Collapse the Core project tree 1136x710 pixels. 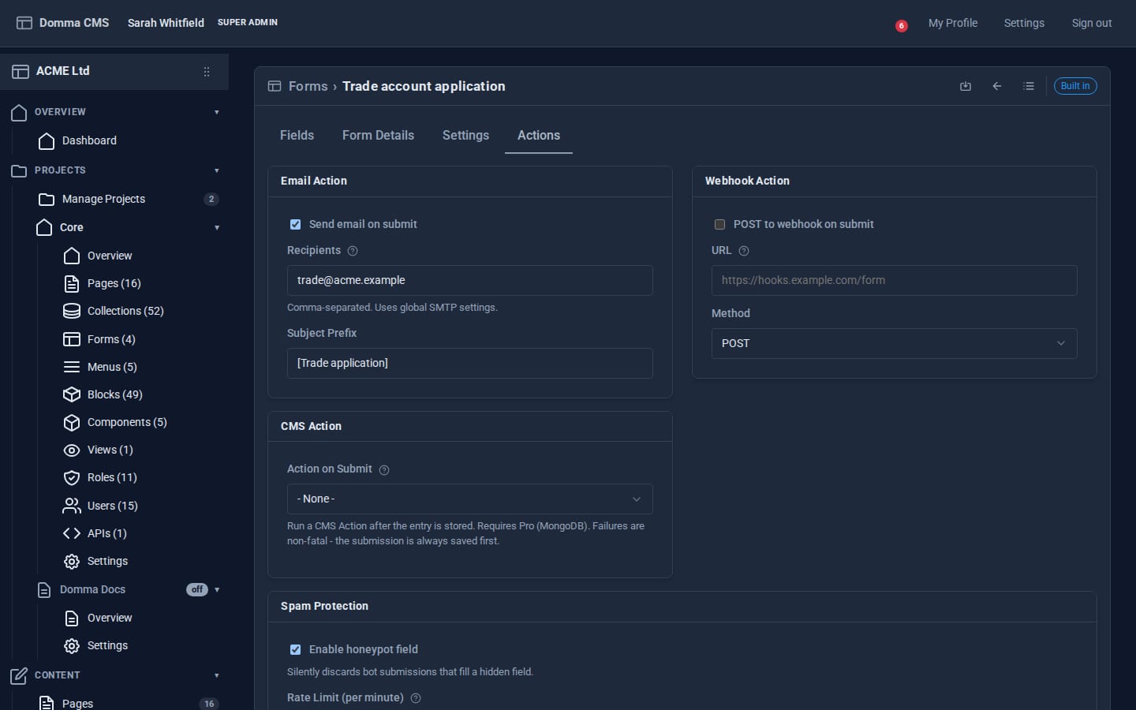217,228
